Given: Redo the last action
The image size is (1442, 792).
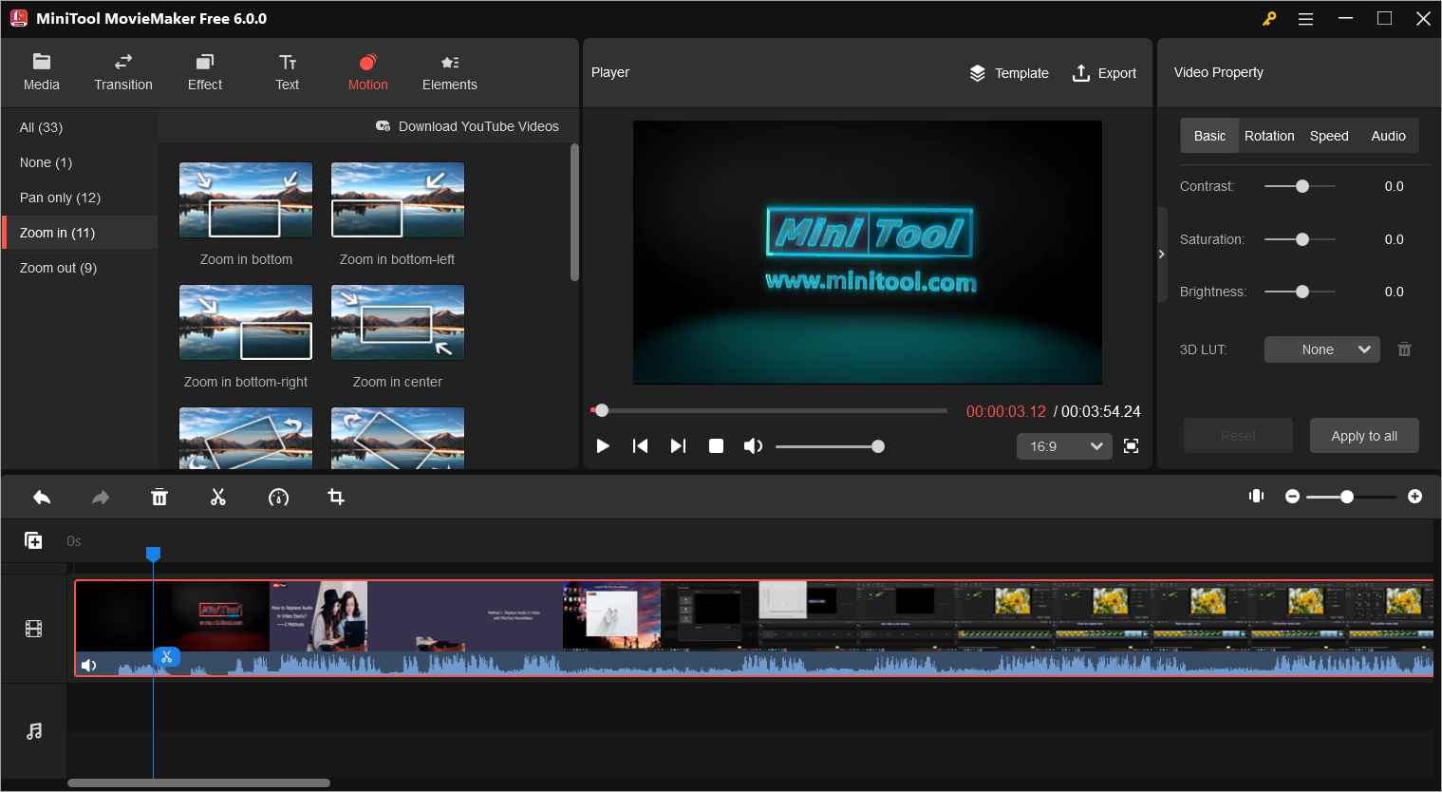Looking at the screenshot, I should (x=101, y=498).
